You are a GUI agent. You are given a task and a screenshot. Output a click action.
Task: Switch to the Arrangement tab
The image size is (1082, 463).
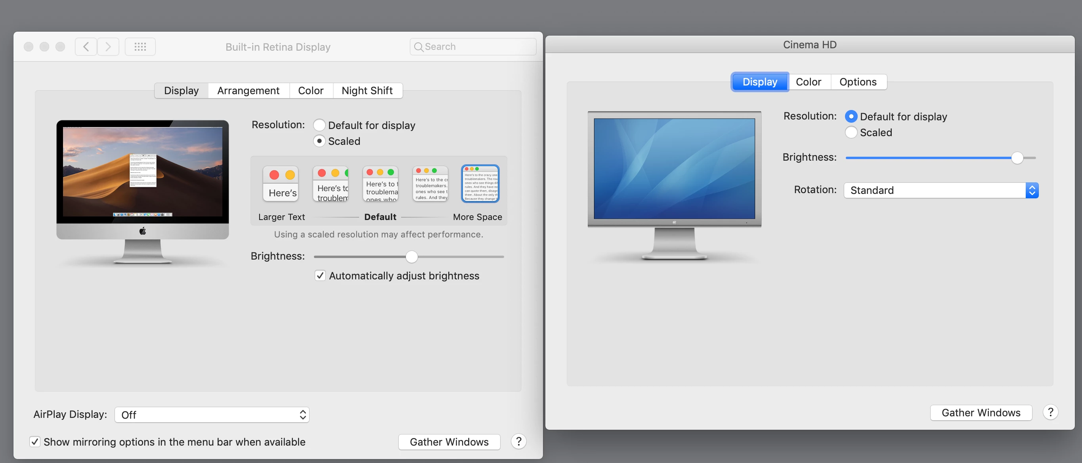pos(248,91)
